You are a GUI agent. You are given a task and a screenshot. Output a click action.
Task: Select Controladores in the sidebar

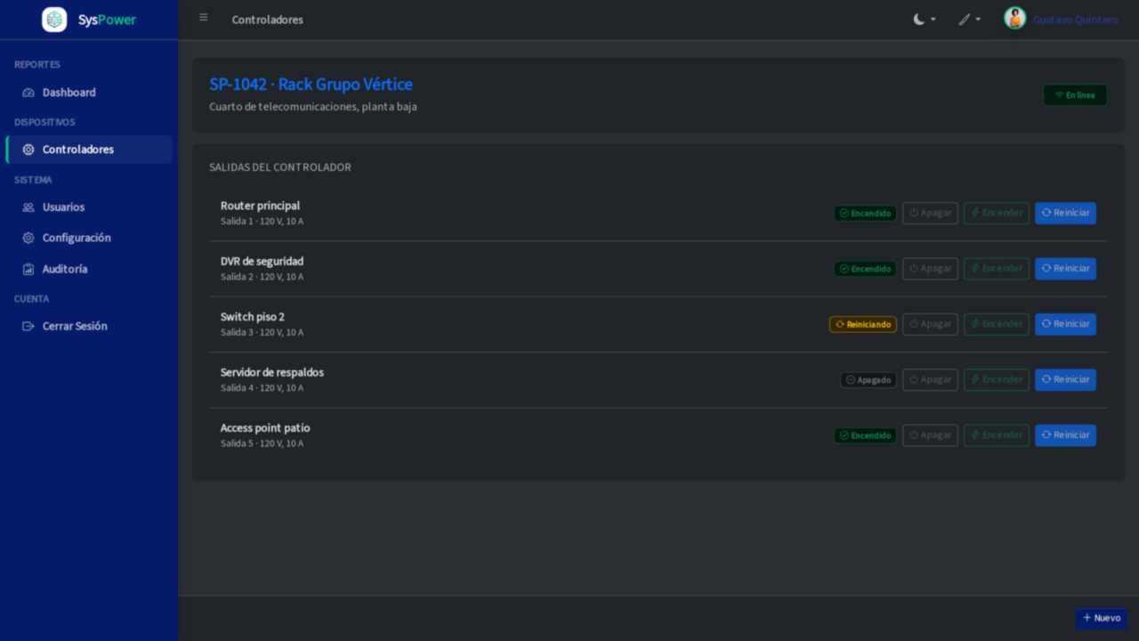coord(89,150)
